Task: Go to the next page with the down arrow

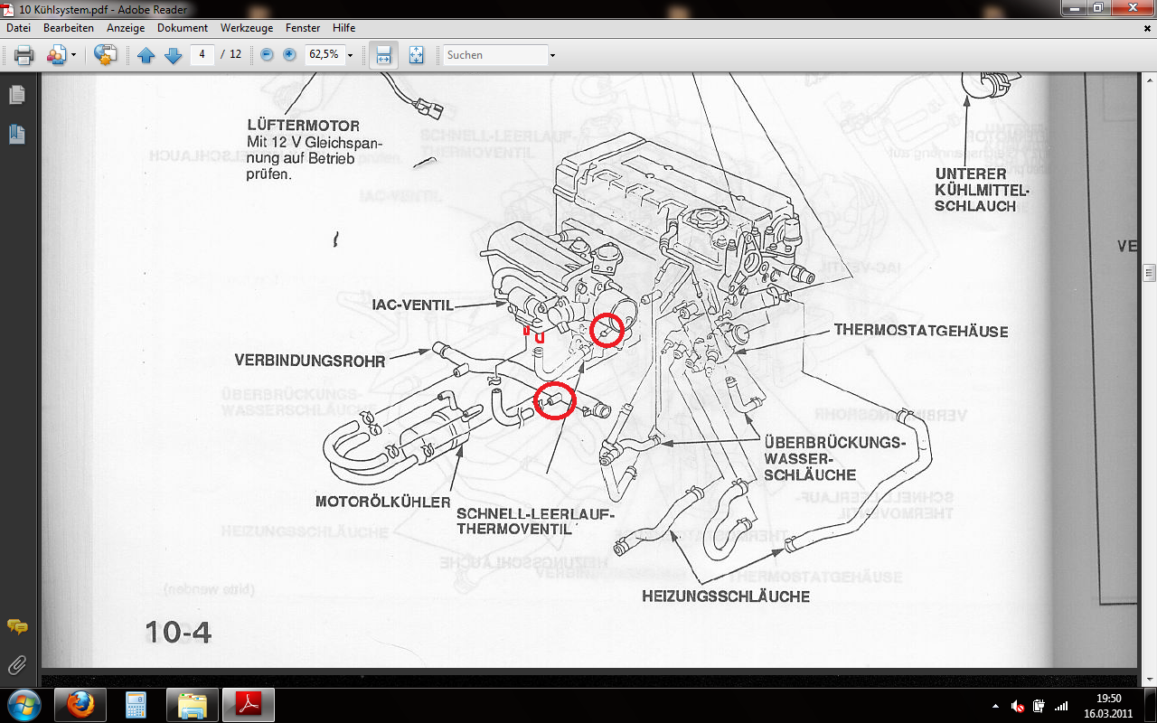Action: click(174, 55)
